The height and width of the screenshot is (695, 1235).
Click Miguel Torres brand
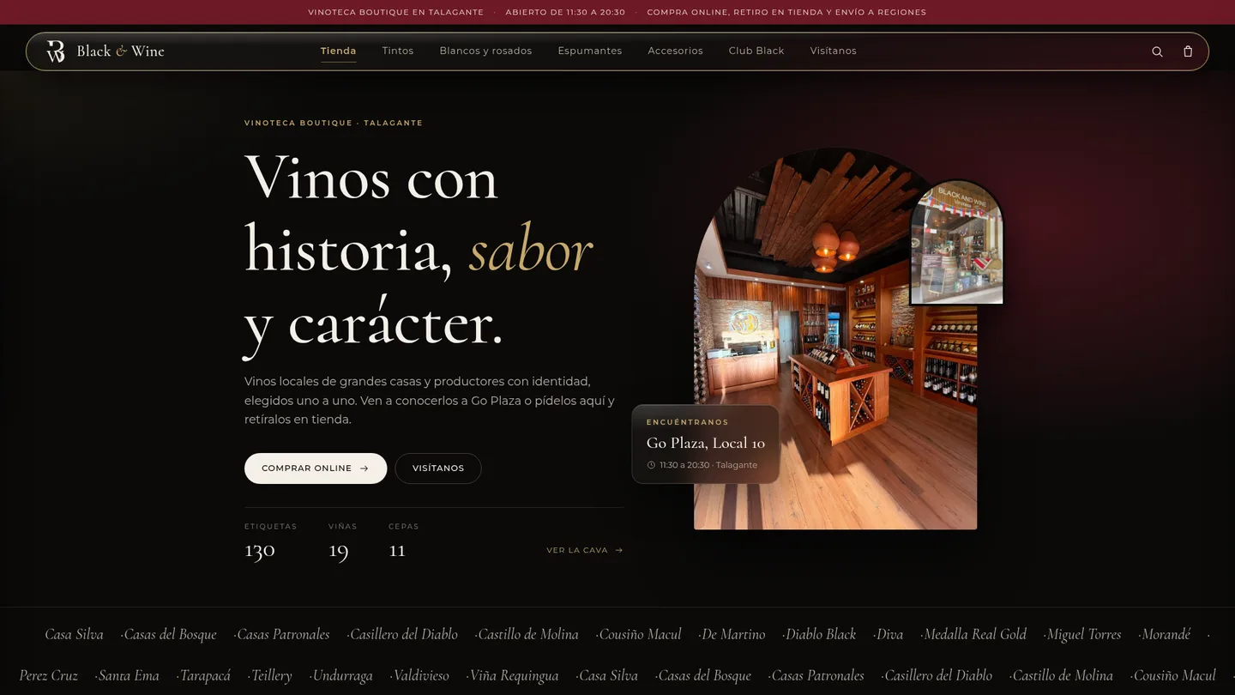tap(1084, 634)
